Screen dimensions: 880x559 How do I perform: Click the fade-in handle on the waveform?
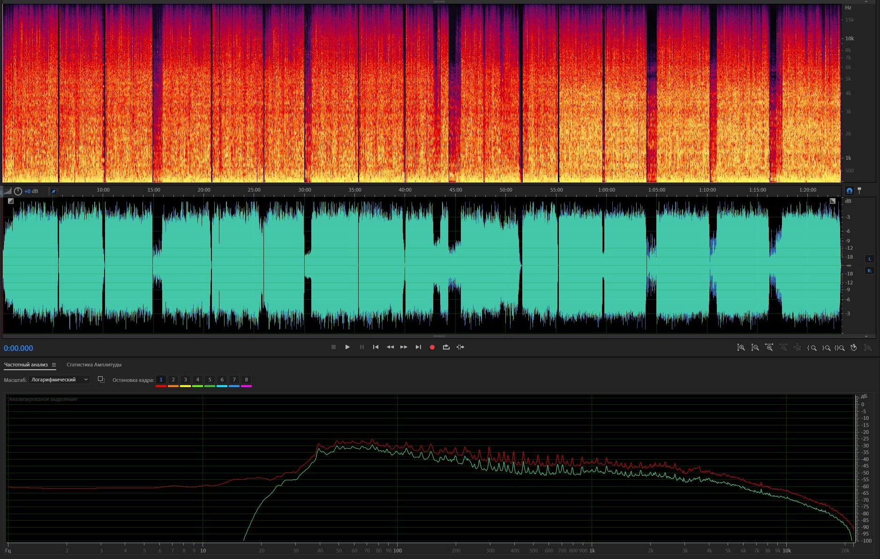11,201
